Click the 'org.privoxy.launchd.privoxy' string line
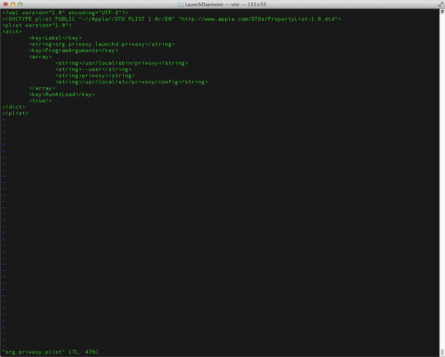 tap(102, 44)
